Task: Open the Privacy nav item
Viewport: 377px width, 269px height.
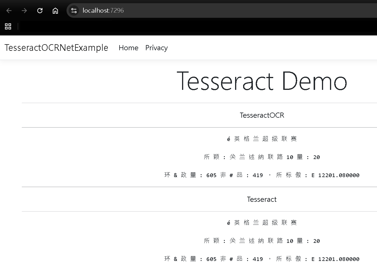Action: click(x=156, y=48)
